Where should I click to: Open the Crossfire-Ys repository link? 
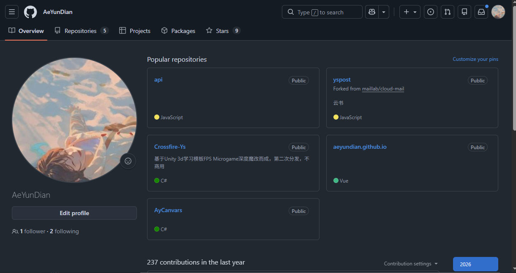[170, 147]
